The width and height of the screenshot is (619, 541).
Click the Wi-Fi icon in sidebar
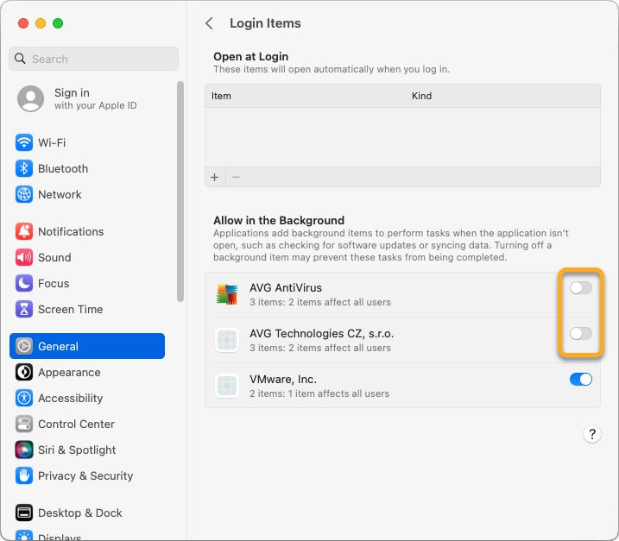click(x=24, y=142)
